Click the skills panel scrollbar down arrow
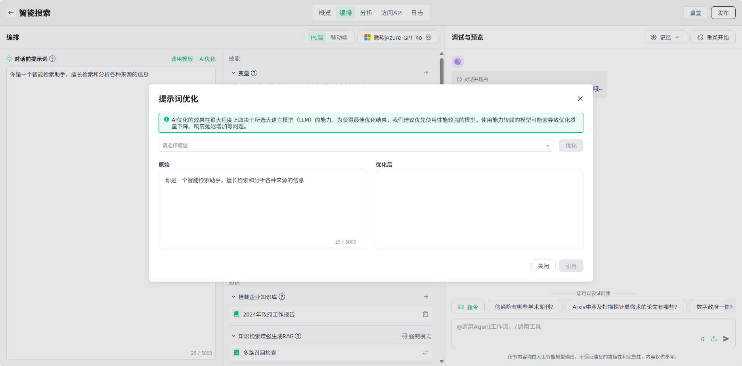Screen dimensions: 742x366 coord(442,361)
